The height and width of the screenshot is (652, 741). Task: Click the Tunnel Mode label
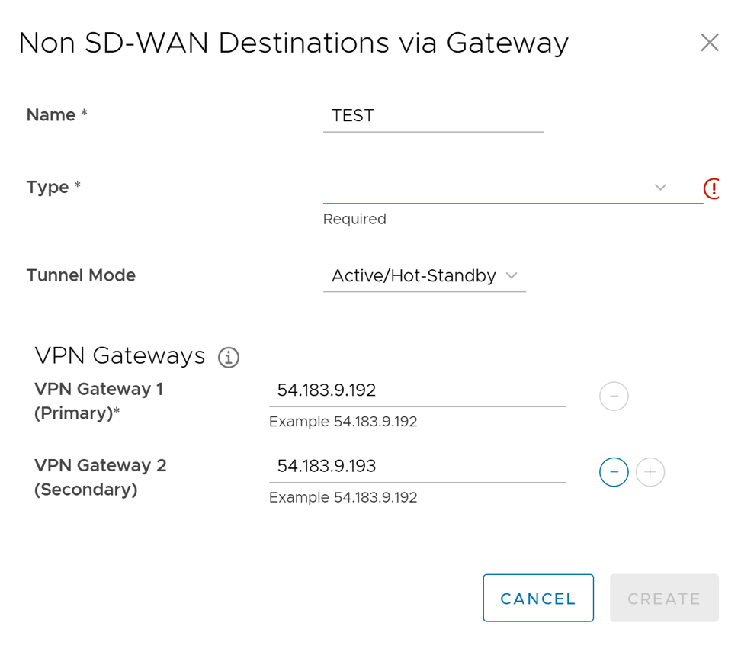click(x=81, y=275)
